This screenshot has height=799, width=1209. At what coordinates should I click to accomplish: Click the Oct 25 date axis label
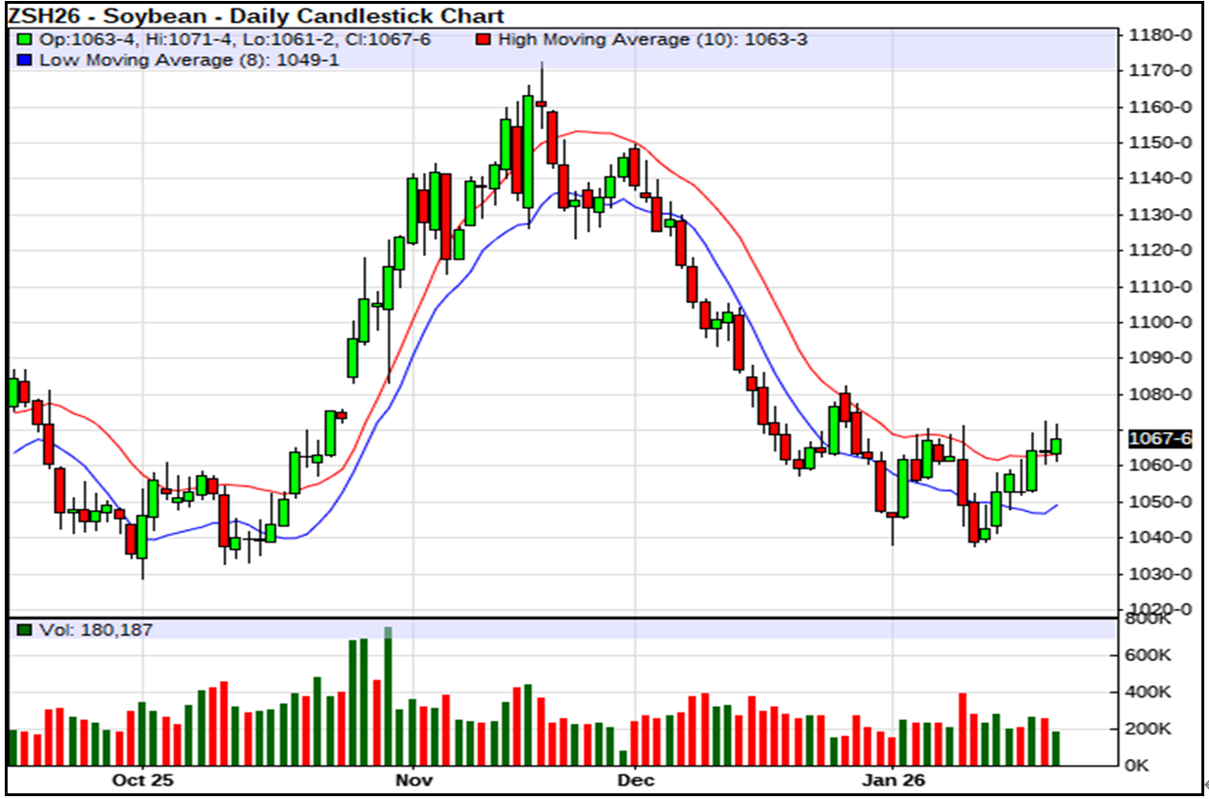(143, 781)
